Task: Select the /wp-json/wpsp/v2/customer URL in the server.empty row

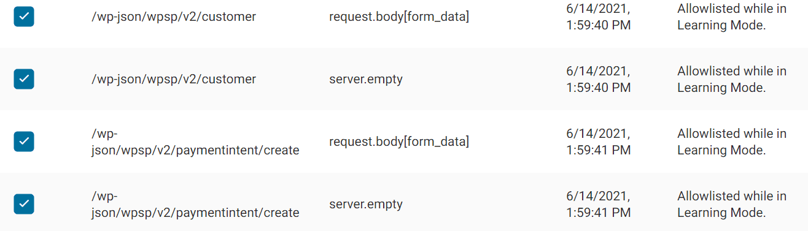Action: (174, 79)
